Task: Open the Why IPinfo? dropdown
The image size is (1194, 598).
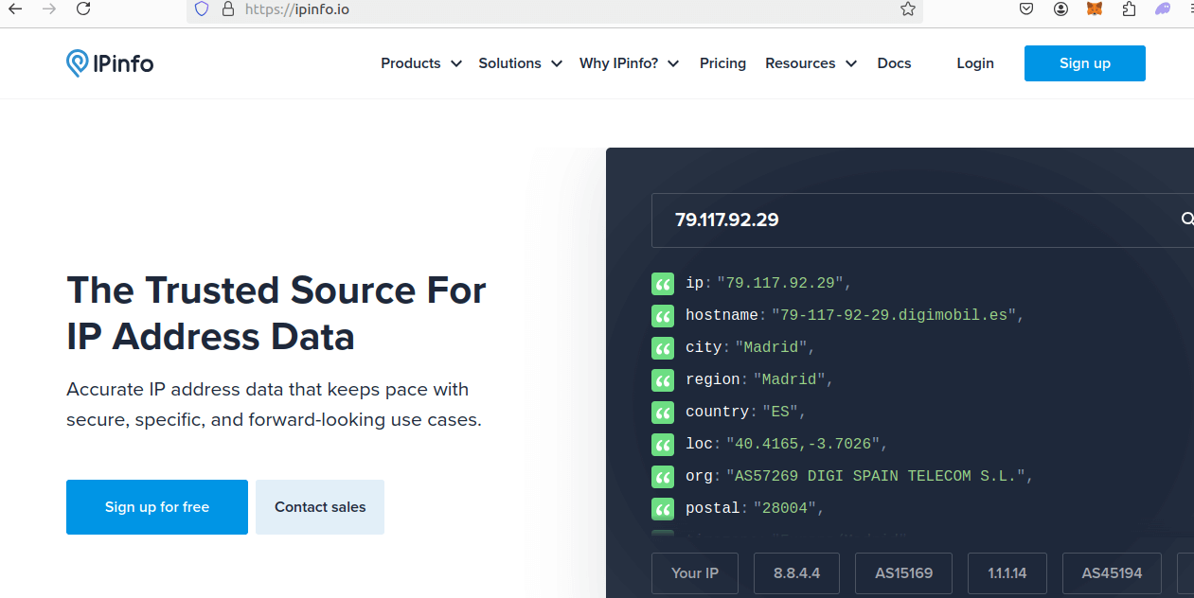Action: click(629, 63)
